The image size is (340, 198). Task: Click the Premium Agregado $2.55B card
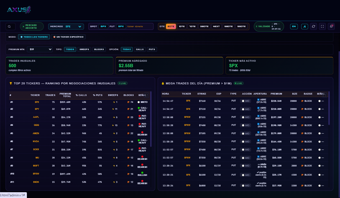point(169,66)
